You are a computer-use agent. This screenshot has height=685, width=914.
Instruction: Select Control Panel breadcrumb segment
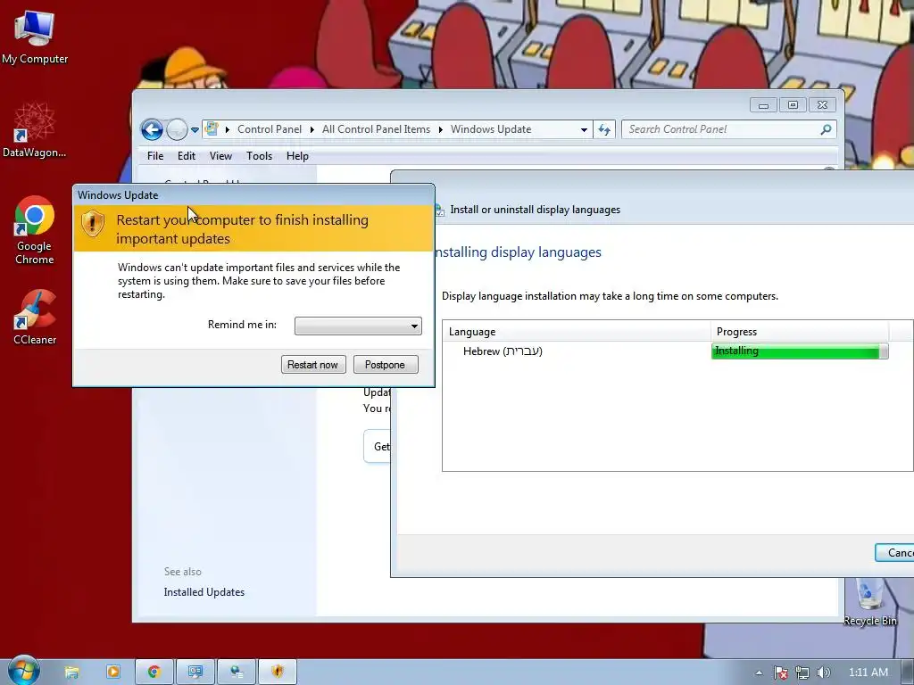[x=270, y=129]
